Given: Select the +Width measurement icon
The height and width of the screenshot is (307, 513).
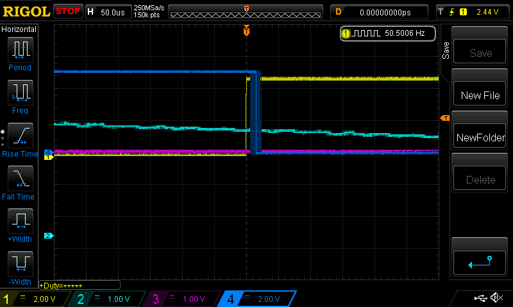Looking at the screenshot, I should (20, 221).
